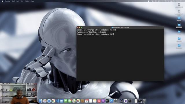Image resolution: width=185 pixels, height=104 pixels.
Task: Click the webcam video thumbnail
Action: click(x=18, y=94)
